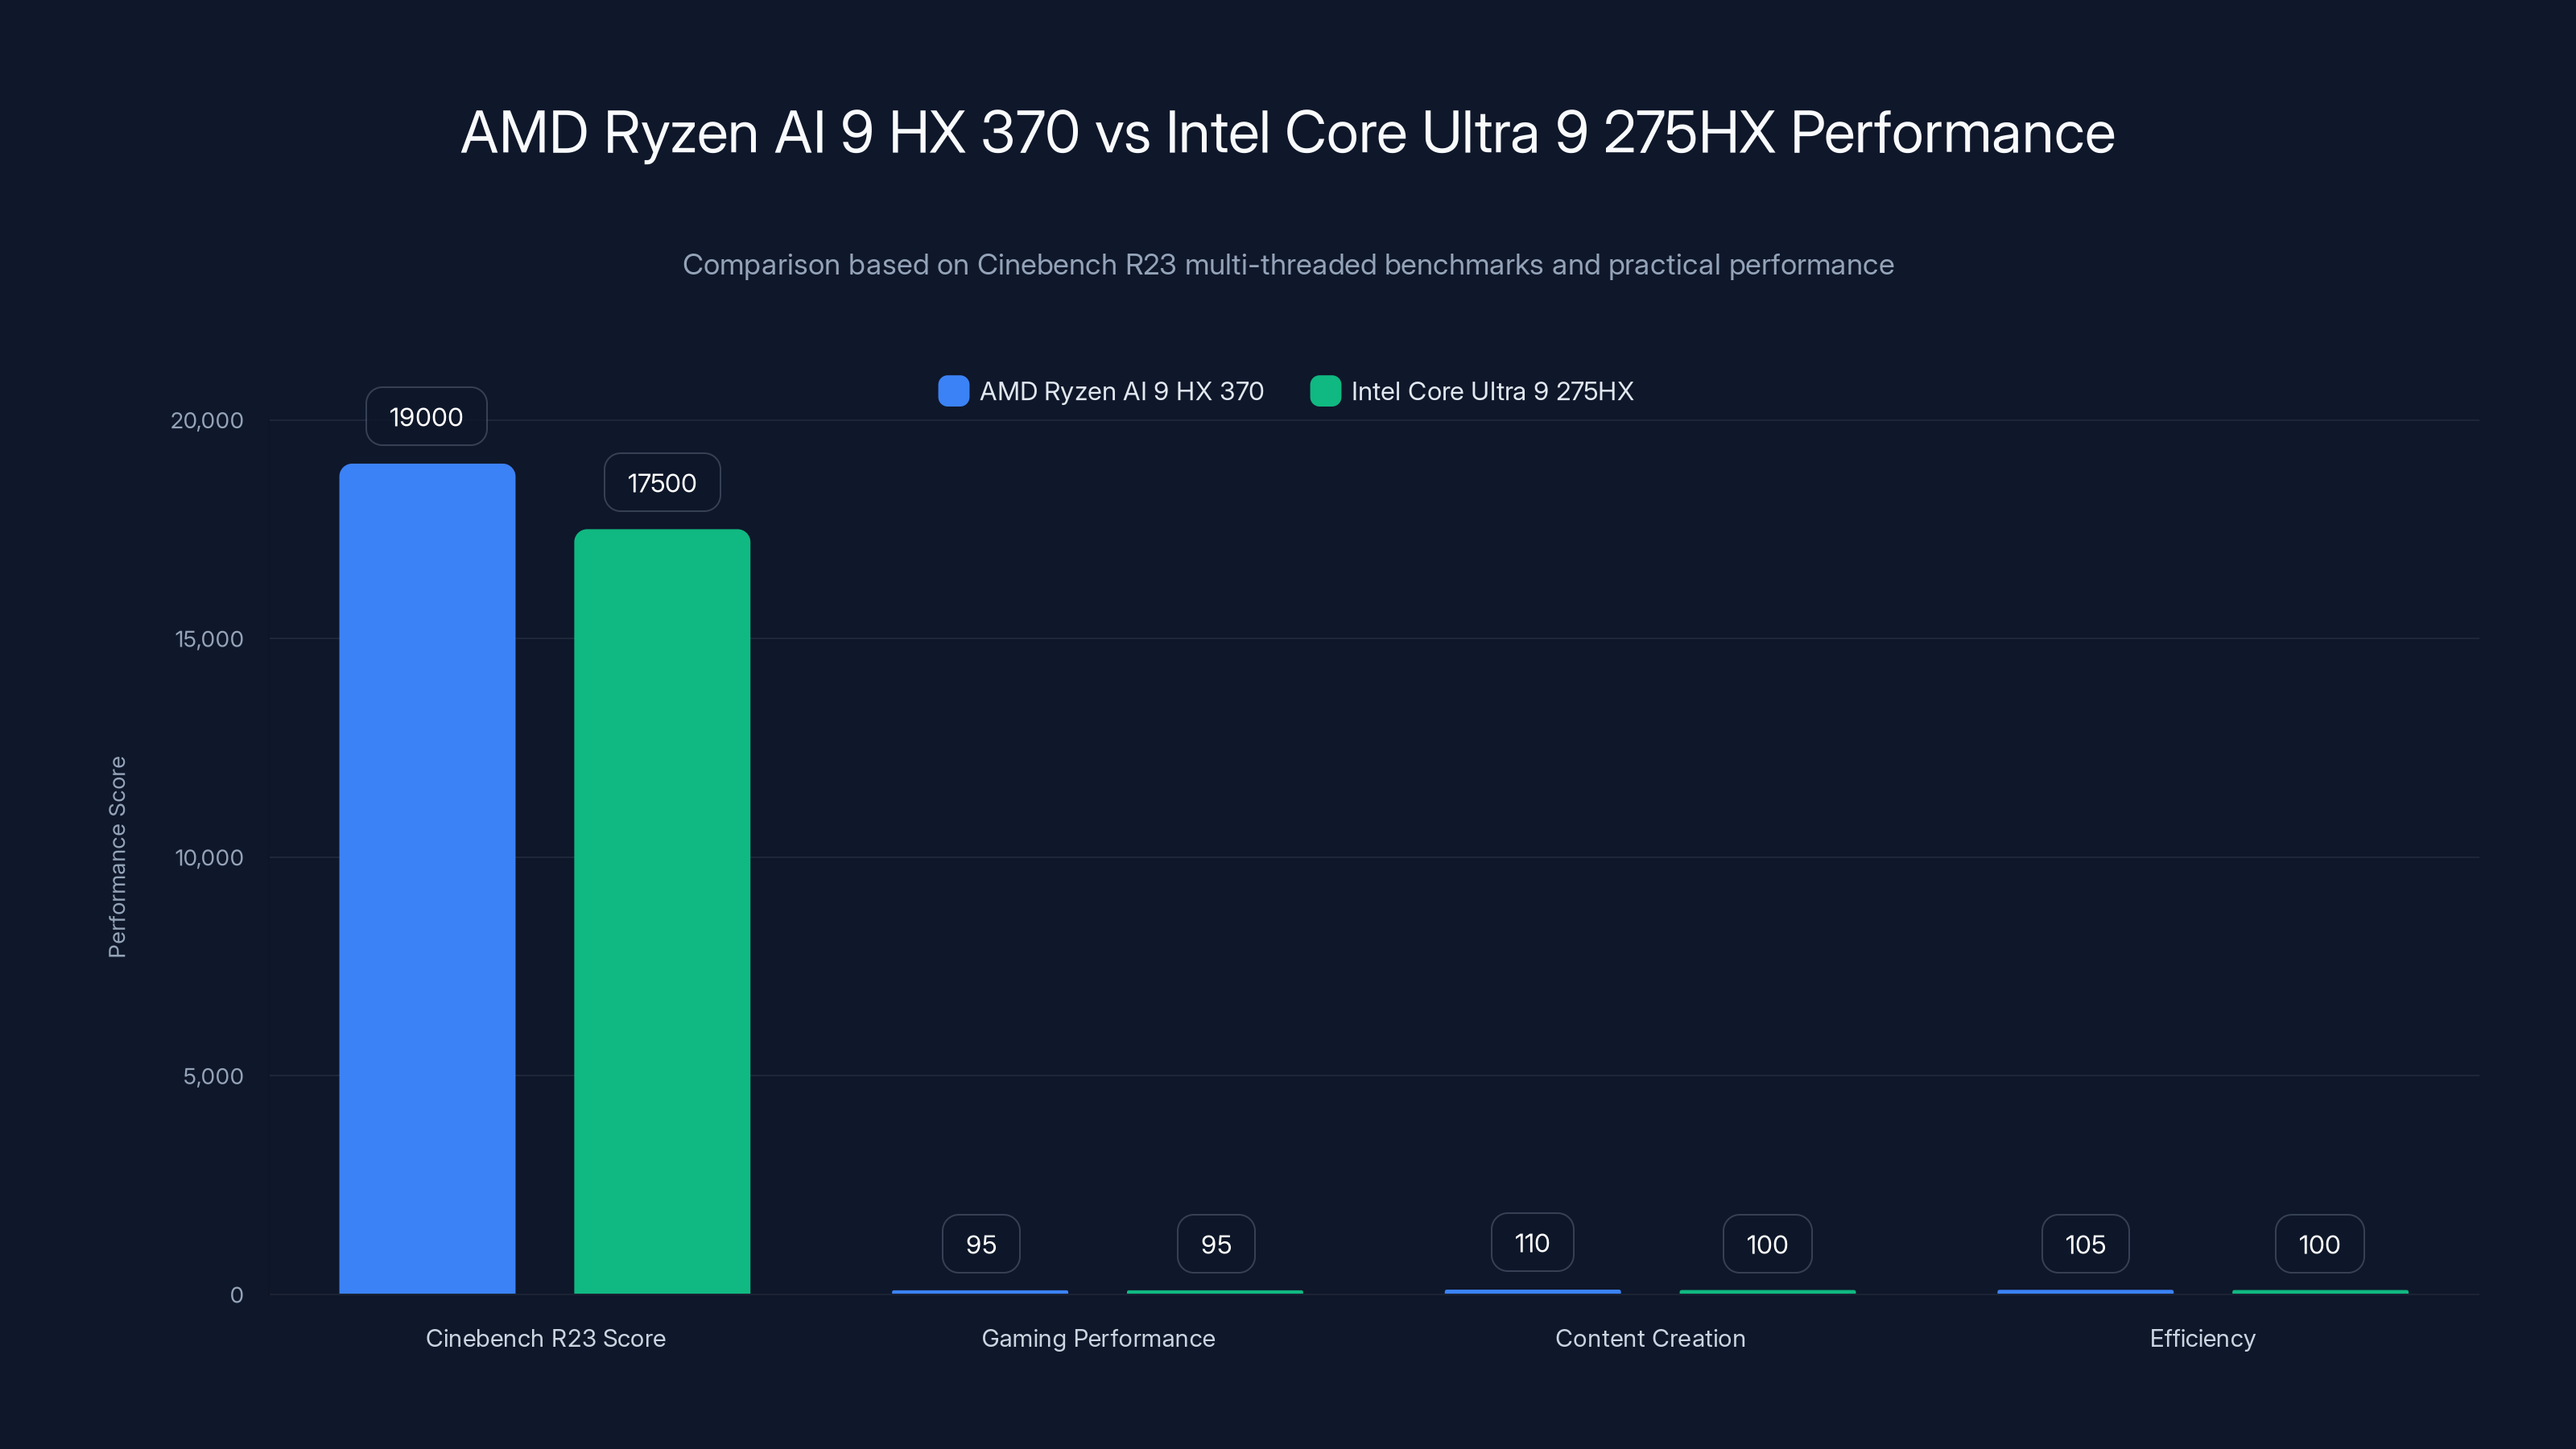The height and width of the screenshot is (1449, 2576).
Task: Toggle the AMD Ryzen AI 9 HX 370 legend swatch
Action: click(953, 391)
